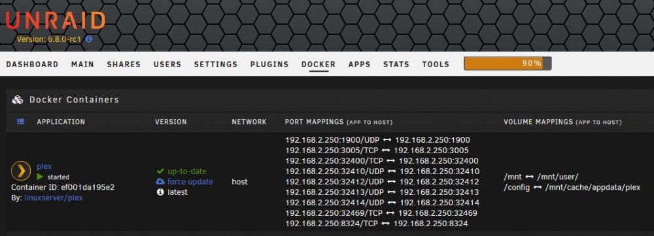
Task: Click the 32414/UDP port mapping
Action: [x=382, y=203]
